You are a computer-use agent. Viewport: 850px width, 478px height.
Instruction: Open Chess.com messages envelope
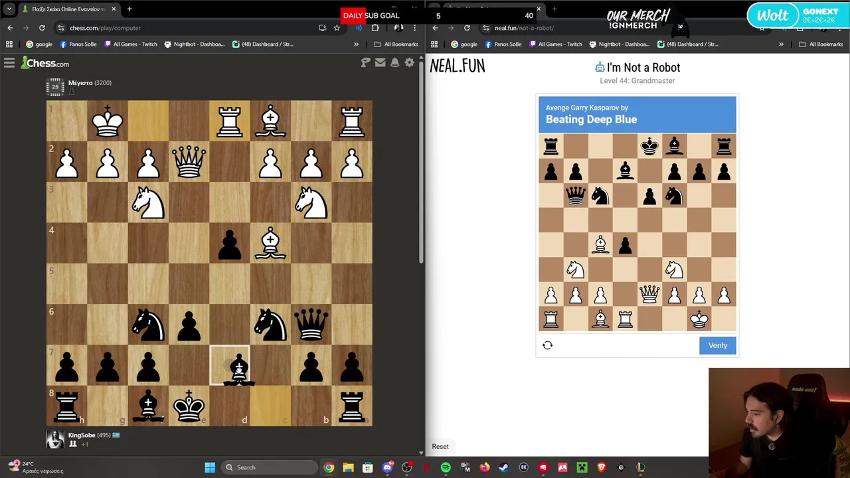(380, 62)
